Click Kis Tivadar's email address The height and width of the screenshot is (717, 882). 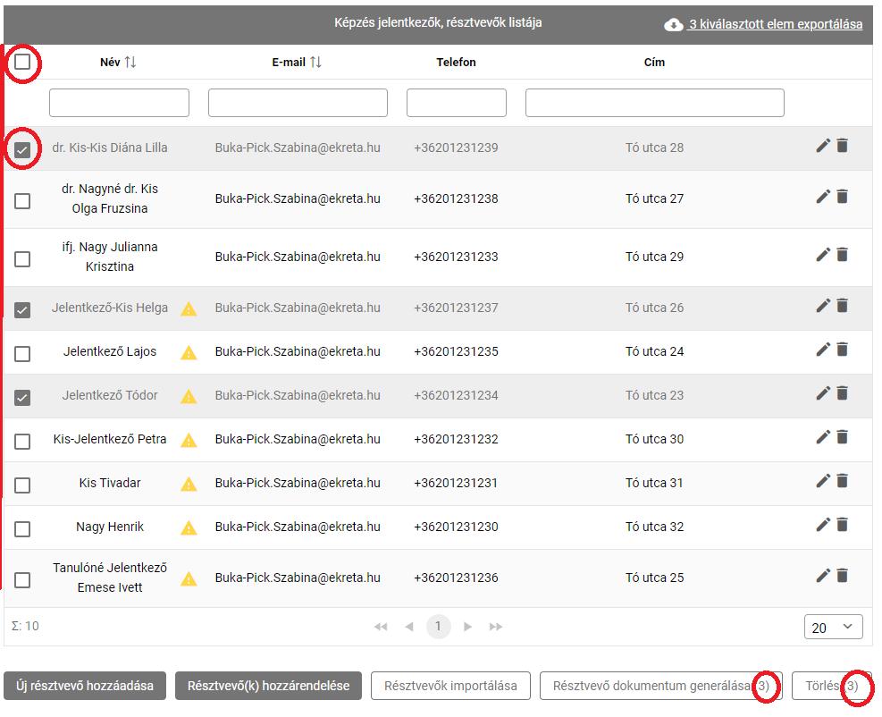coord(298,483)
